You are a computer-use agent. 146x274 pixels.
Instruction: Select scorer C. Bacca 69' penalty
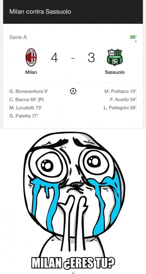27,99
